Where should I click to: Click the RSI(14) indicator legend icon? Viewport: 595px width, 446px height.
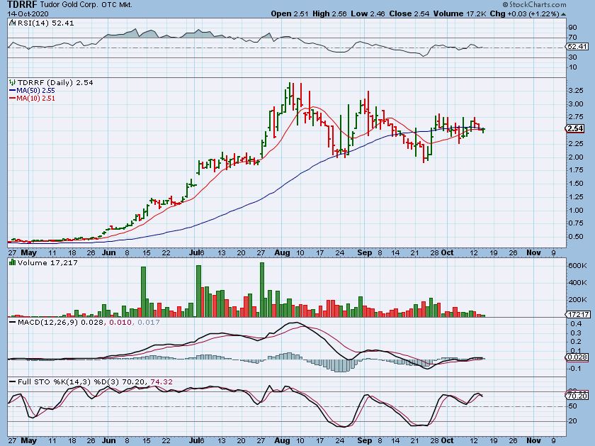(11, 23)
